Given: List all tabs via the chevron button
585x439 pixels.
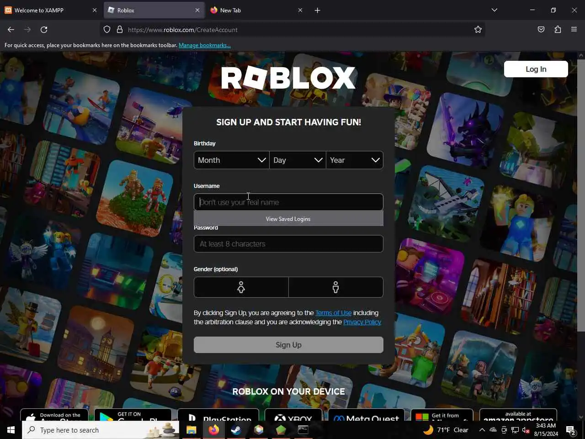Looking at the screenshot, I should 495,10.
